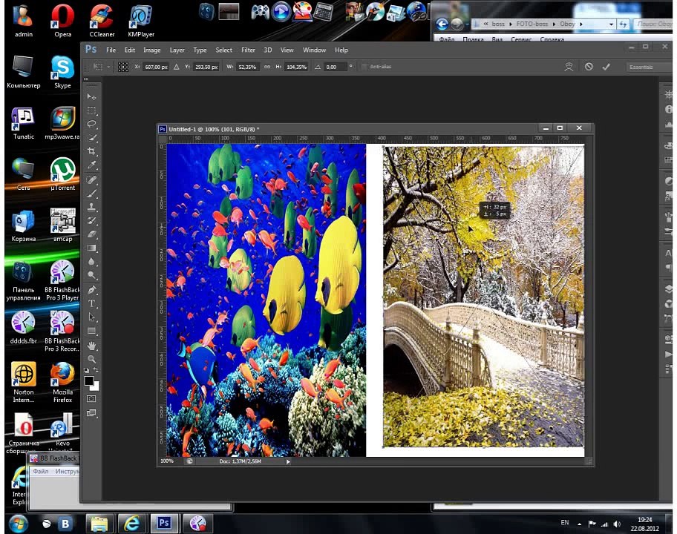The height and width of the screenshot is (534, 677).
Task: Select the Path Selection tool
Action: [x=91, y=317]
